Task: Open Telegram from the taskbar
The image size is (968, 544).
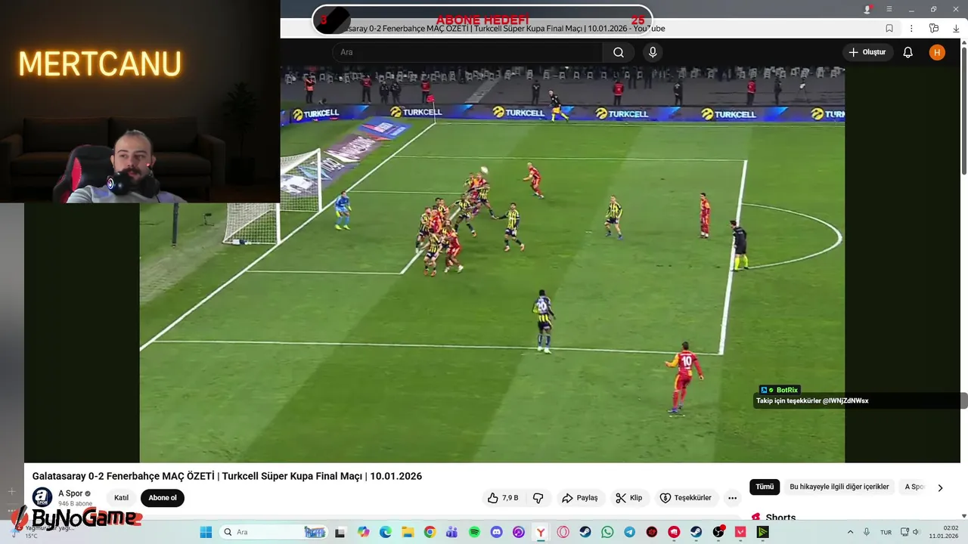Action: tap(629, 532)
